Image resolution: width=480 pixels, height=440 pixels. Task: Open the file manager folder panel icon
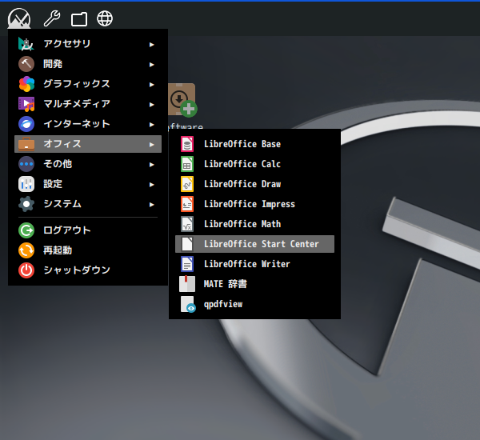tap(79, 19)
